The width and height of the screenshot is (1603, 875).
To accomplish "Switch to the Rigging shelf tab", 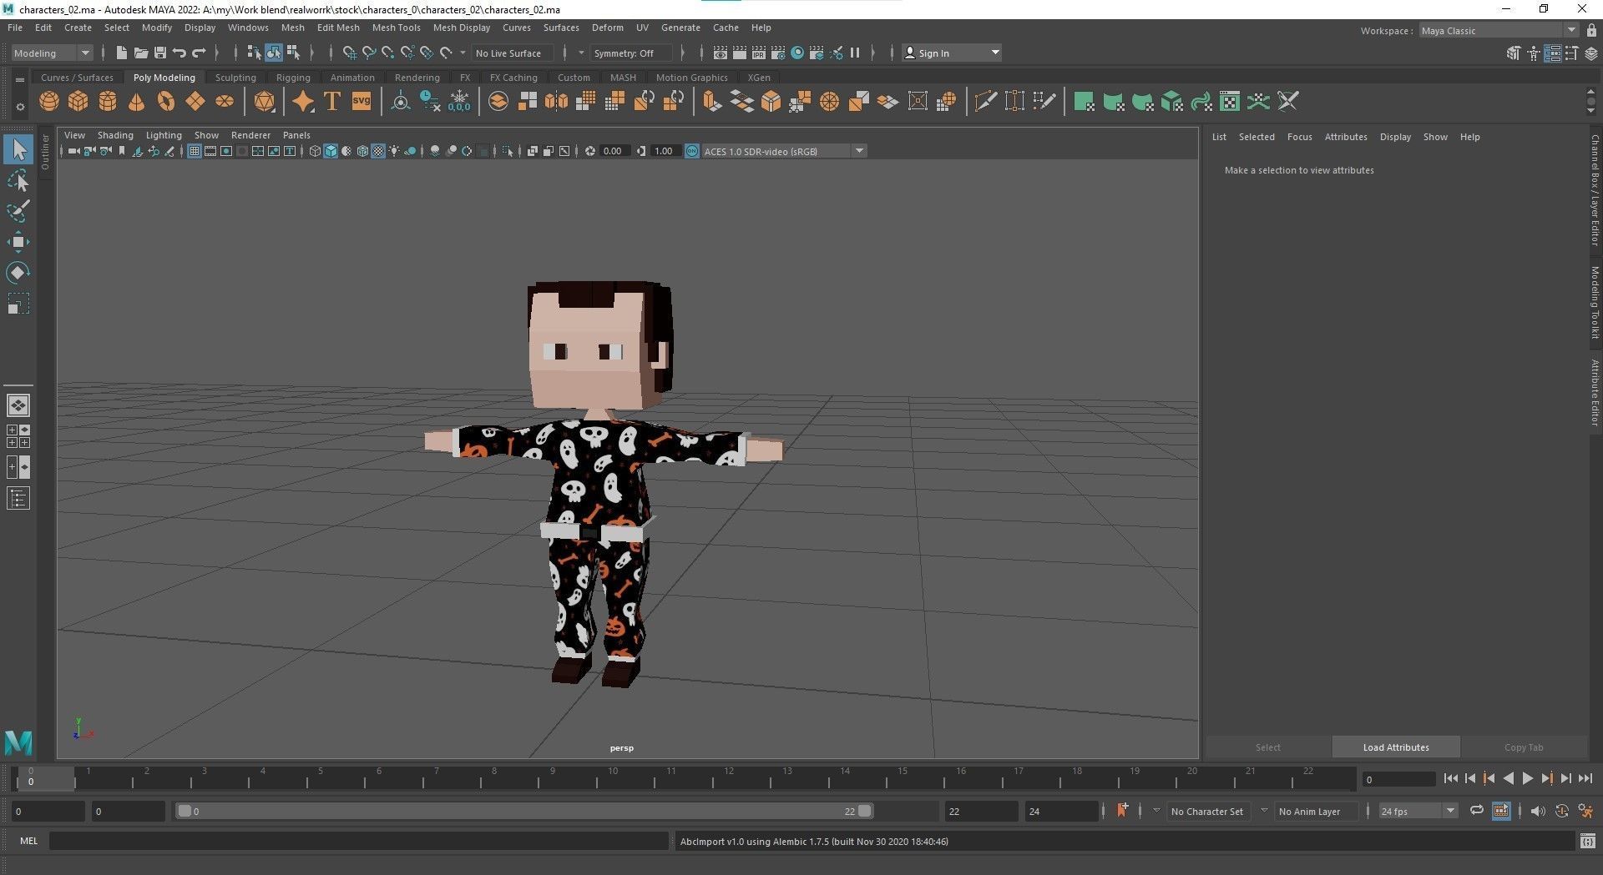I will [x=293, y=78].
